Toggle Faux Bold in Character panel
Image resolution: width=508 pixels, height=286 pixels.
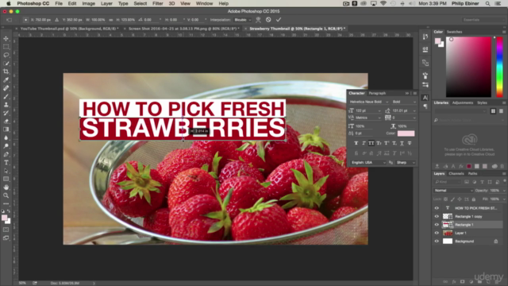click(356, 143)
